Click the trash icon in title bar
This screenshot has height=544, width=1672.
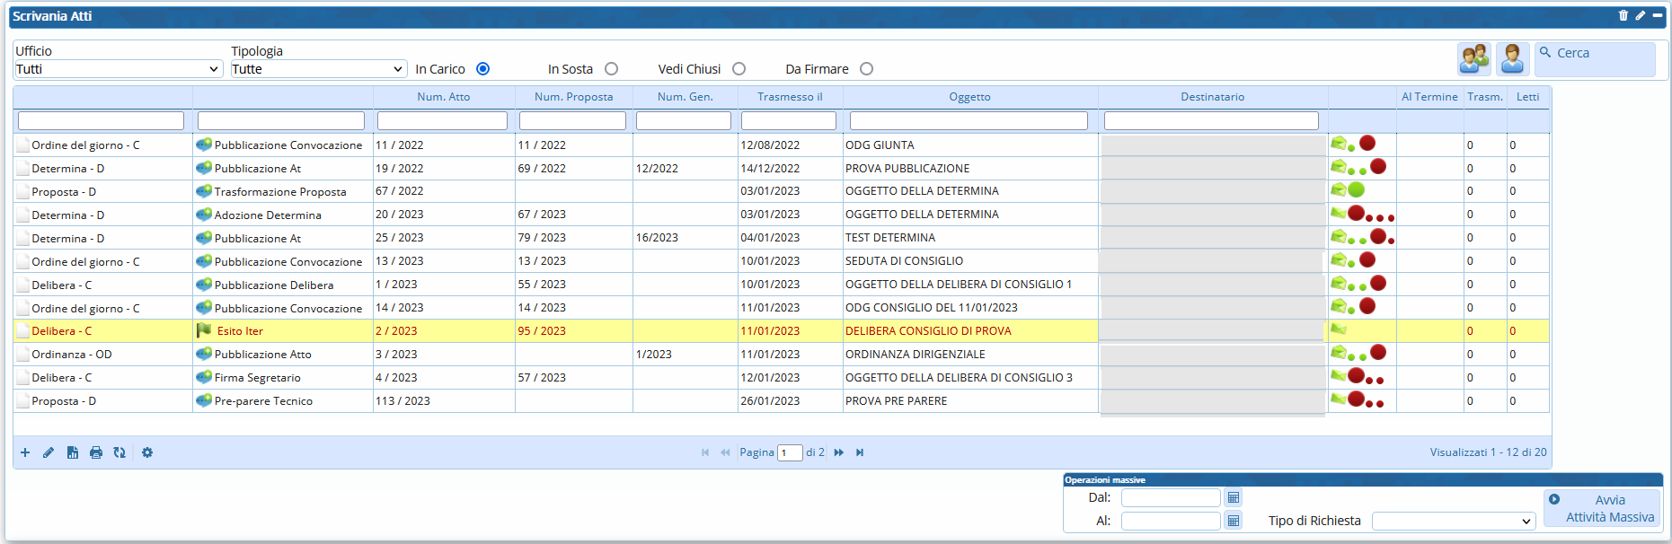point(1623,15)
